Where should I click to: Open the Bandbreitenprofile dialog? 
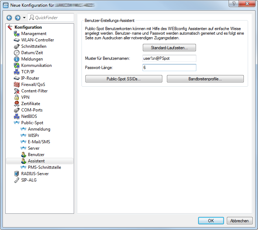coord(205,79)
